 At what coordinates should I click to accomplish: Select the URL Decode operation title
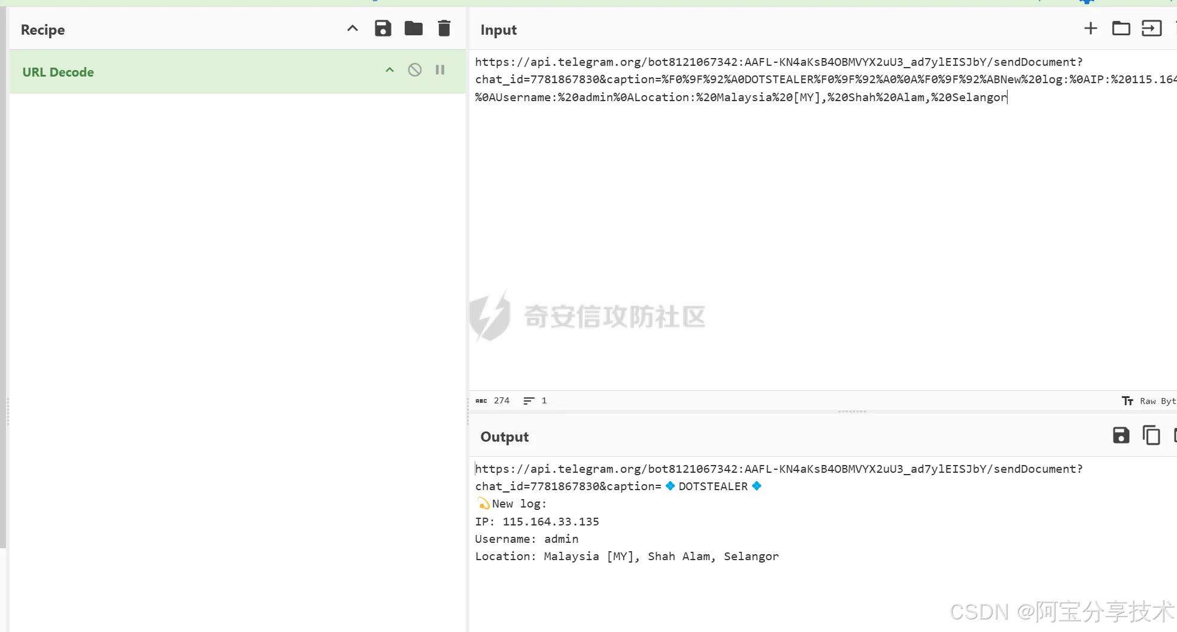58,72
